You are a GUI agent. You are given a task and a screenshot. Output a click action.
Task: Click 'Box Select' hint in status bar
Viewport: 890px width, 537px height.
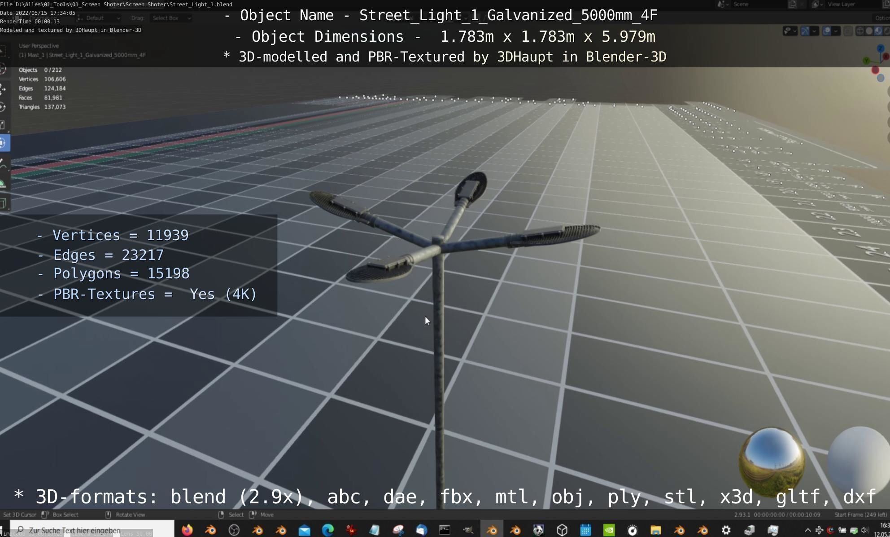[x=65, y=515]
